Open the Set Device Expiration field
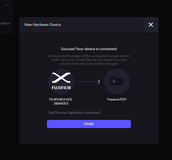Viewport: 172px width, 160px height. coord(89,112)
